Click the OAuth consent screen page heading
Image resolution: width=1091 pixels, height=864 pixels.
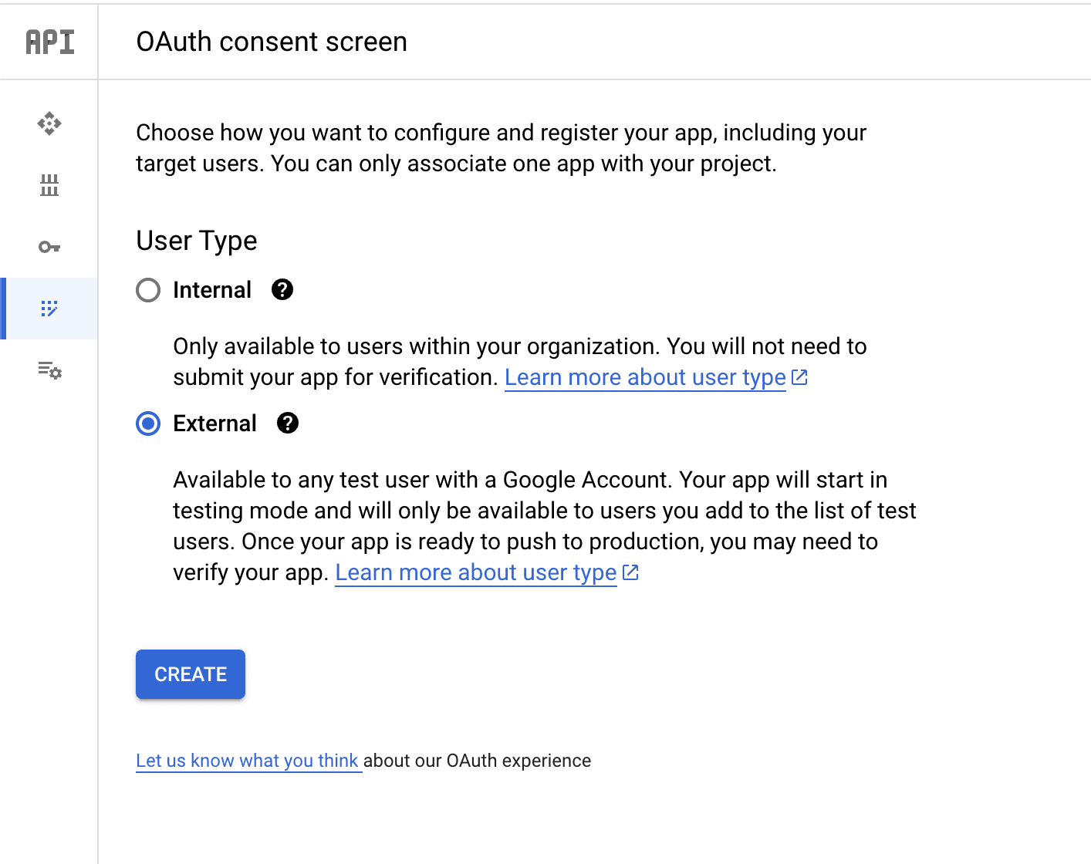[x=272, y=42]
